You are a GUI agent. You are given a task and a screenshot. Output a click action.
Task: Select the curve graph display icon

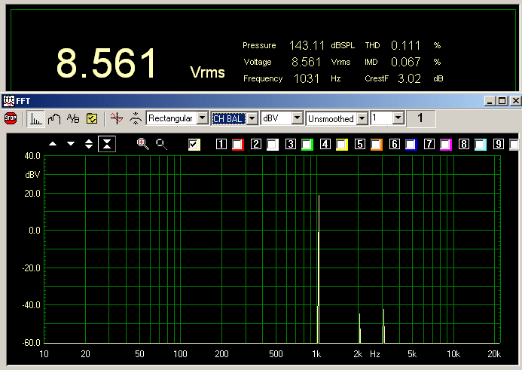click(x=53, y=118)
